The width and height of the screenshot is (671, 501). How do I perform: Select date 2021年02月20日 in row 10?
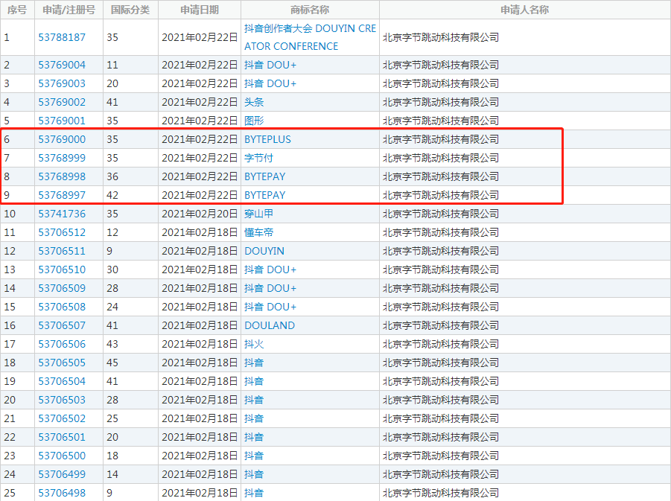[x=200, y=214]
